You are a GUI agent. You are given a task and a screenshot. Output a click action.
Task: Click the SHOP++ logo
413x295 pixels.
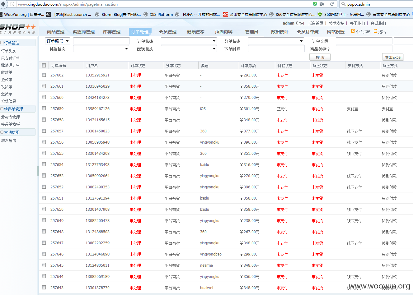pos(18,28)
